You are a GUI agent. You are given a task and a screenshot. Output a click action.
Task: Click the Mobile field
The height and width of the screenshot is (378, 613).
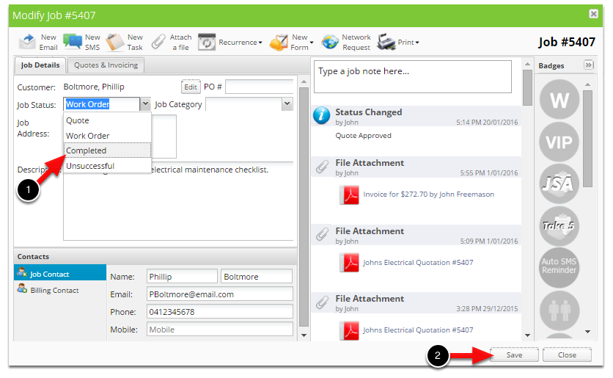(220, 329)
